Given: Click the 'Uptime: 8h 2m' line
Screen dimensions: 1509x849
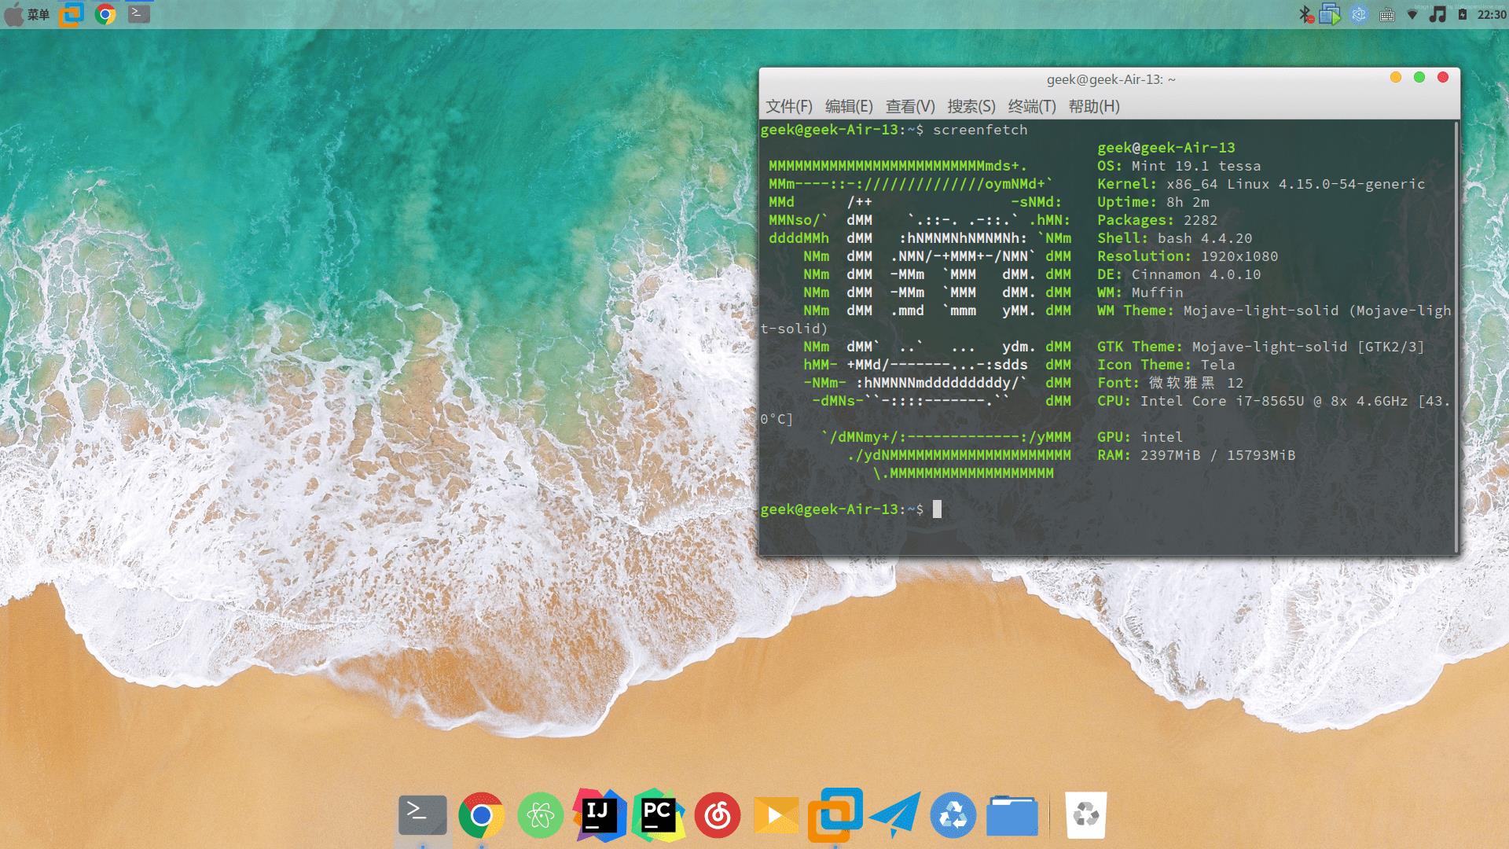Looking at the screenshot, I should (x=1153, y=202).
